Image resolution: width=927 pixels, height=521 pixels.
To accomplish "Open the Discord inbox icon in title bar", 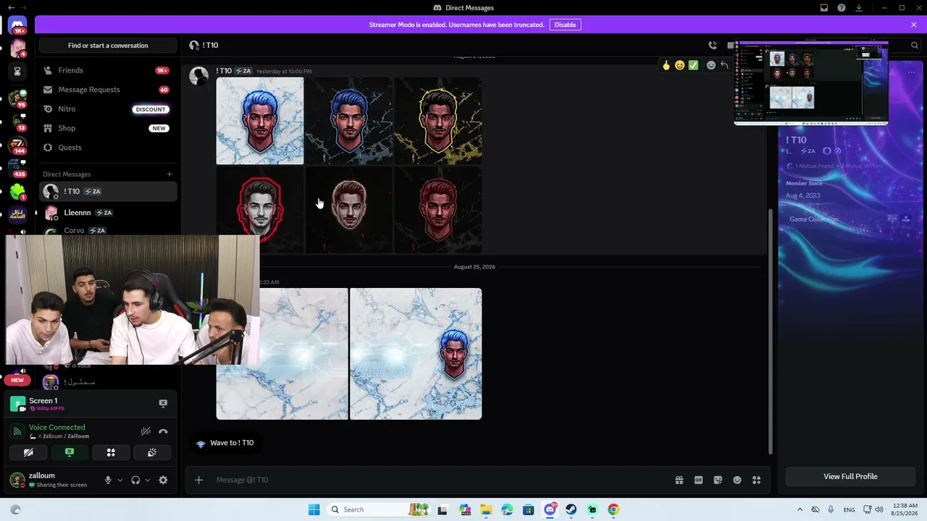I will pos(824,8).
